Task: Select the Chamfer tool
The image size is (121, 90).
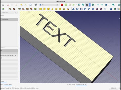Action: [x=89, y=9]
